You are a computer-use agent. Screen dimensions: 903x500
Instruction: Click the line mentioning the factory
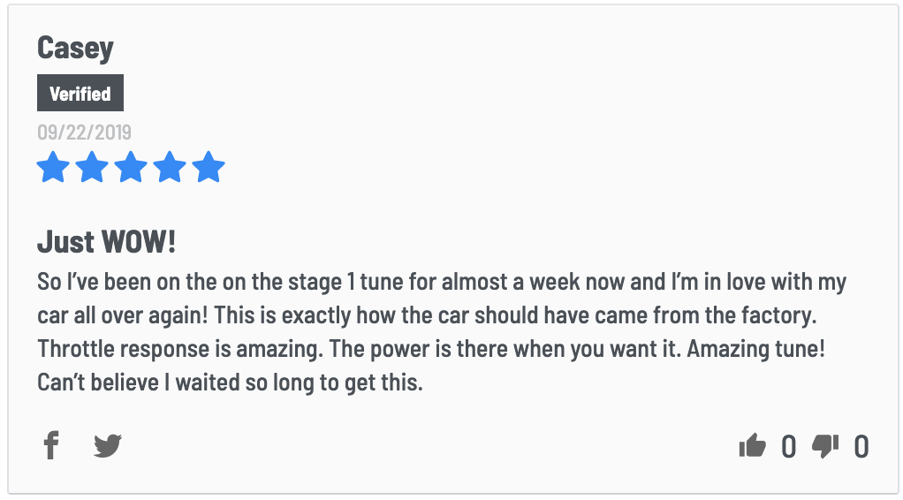[x=427, y=315]
